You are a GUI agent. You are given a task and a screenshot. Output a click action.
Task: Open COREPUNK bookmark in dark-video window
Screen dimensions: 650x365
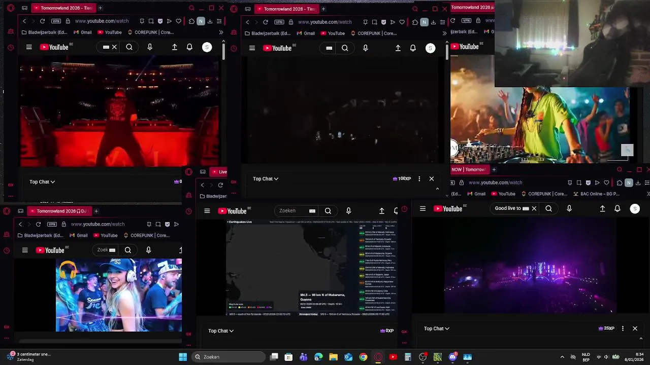373,33
